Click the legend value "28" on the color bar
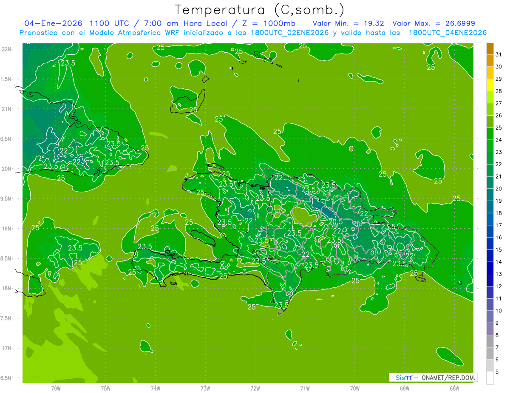This screenshot has height=394, width=510. (x=499, y=91)
